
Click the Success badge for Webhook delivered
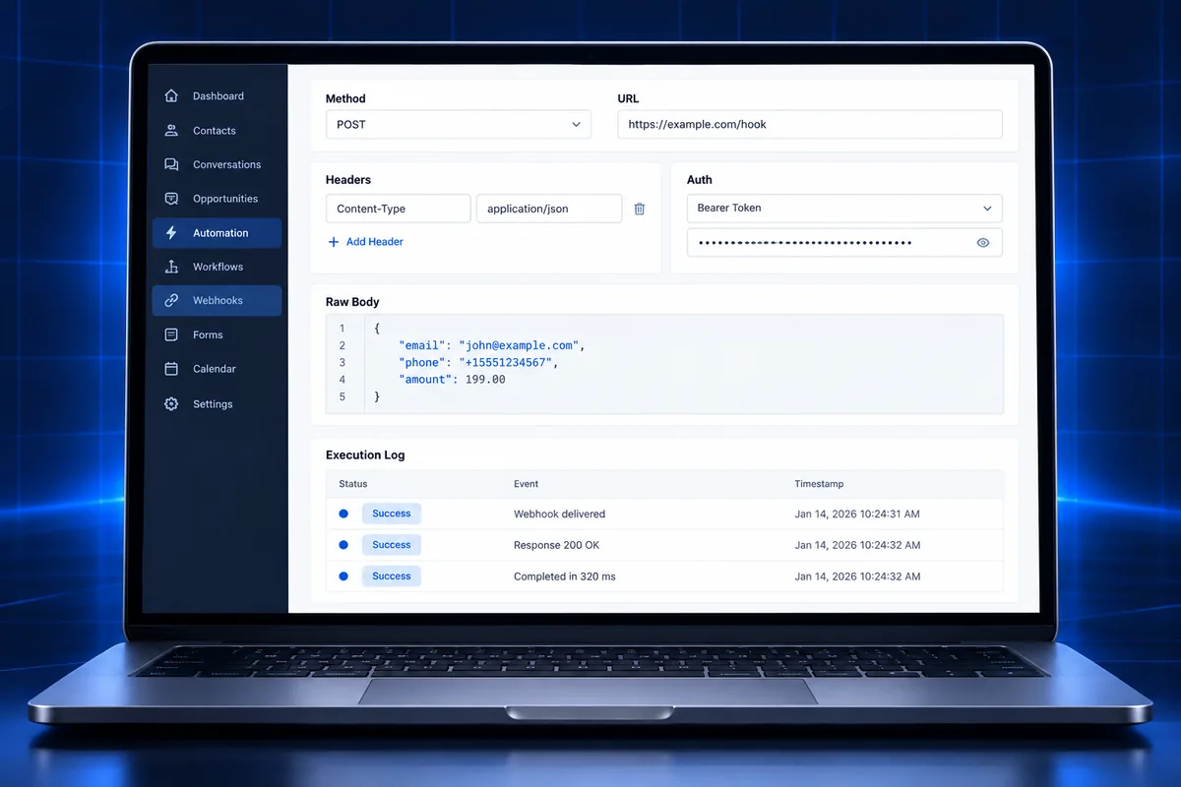(x=392, y=514)
